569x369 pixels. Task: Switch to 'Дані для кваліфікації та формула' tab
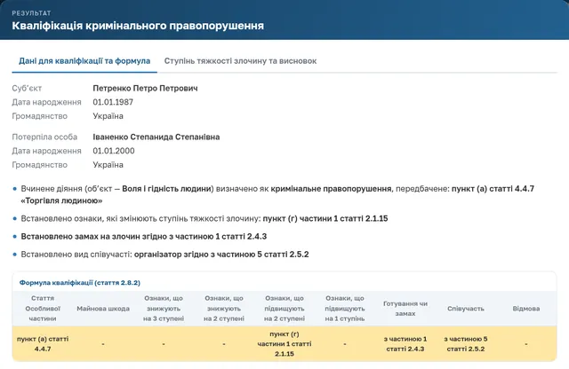click(84, 61)
